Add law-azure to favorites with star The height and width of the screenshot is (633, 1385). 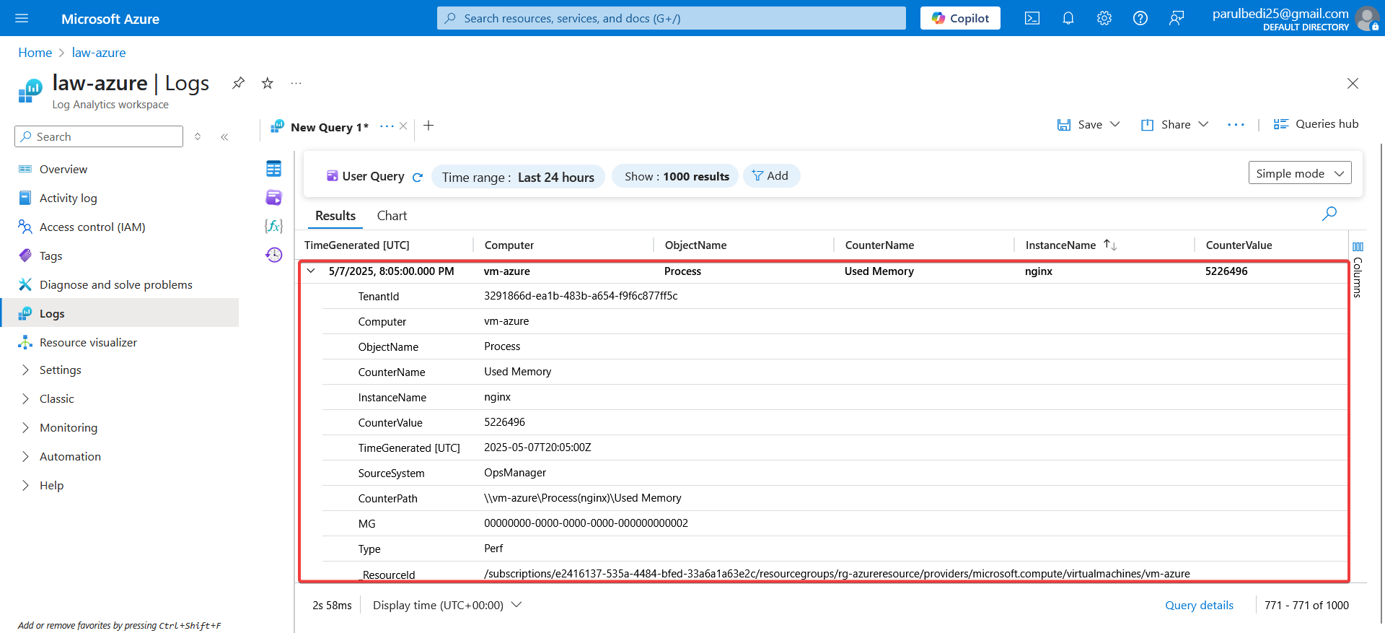click(268, 83)
